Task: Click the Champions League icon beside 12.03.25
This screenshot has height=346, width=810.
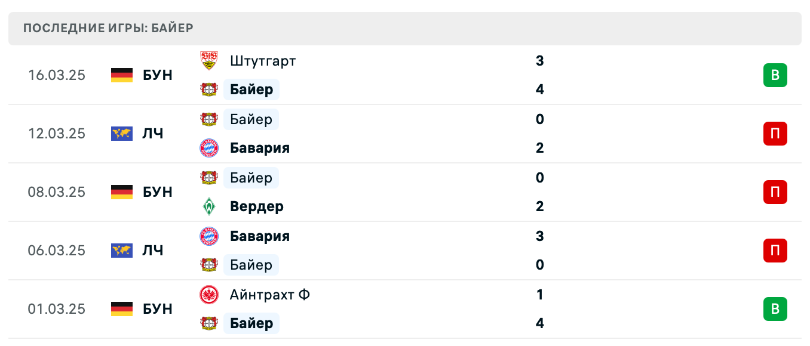Action: [x=121, y=134]
